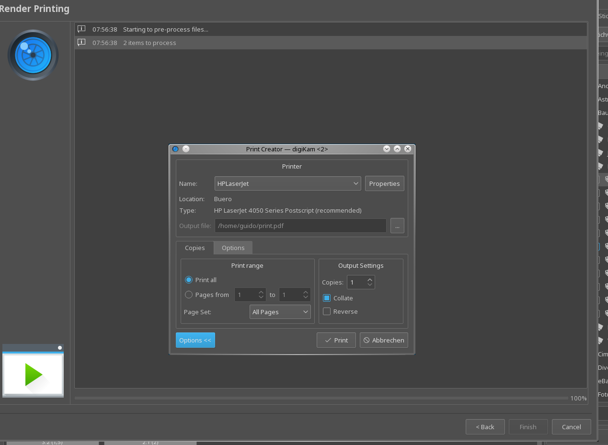Viewport: 608px width, 445px height.
Task: Select the 'Pages from' radio button
Action: 189,295
